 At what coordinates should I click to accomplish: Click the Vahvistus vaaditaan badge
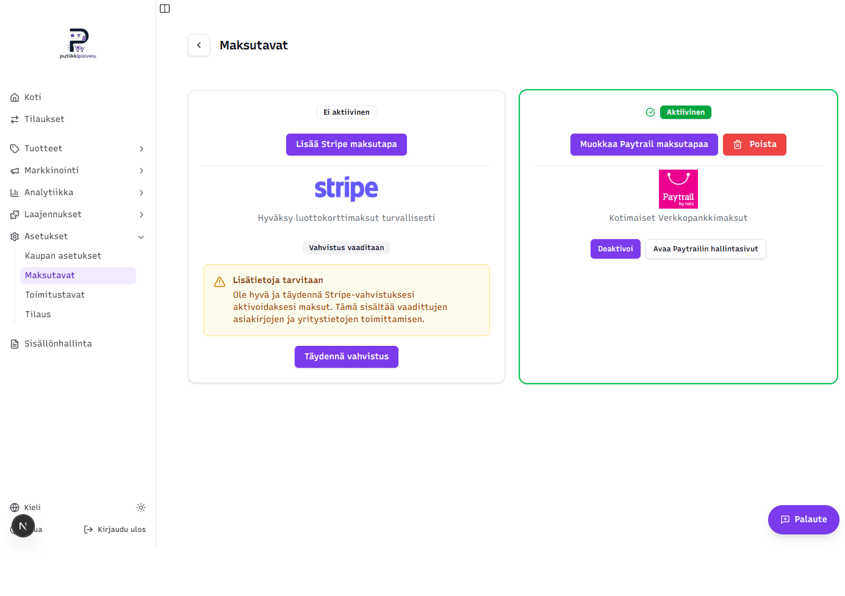347,248
